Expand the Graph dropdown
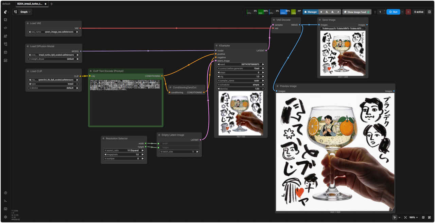The height and width of the screenshot is (223, 435). coord(22,12)
